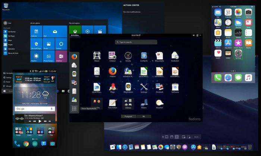Image resolution: width=261 pixels, height=156 pixels.
Task: Expand the Utilities app folder
Action: point(128,103)
